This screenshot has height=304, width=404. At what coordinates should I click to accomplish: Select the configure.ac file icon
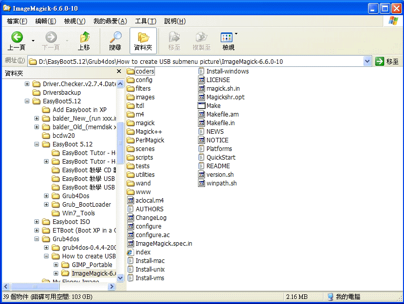[131, 235]
